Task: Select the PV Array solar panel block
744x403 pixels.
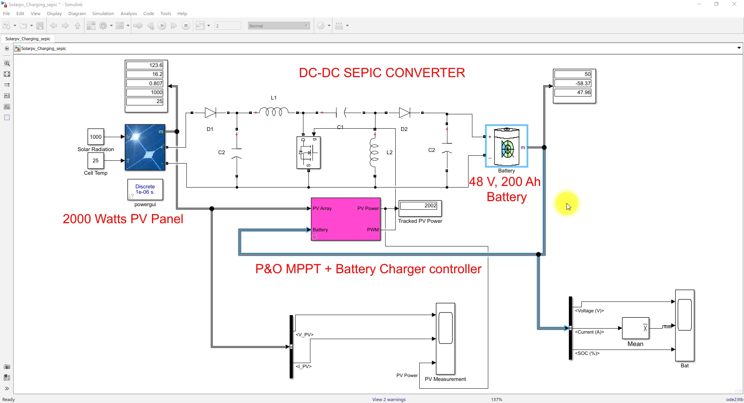Action: 145,147
